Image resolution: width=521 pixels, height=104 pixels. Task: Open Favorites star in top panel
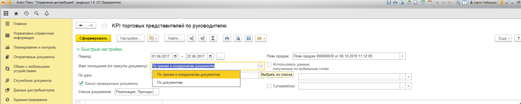coord(16,13)
